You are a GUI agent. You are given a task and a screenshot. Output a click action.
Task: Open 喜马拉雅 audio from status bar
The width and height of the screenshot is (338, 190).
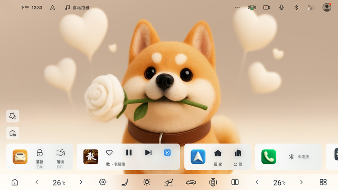pos(78,8)
